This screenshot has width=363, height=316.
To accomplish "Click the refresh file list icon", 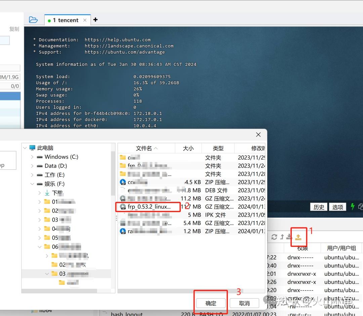I will 274,237.
